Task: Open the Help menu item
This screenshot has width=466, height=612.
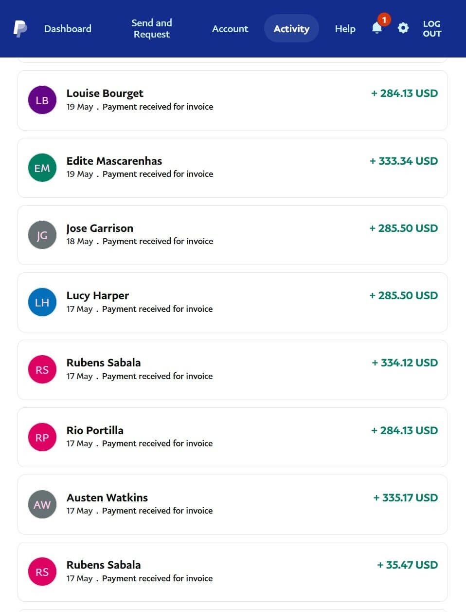Action: [x=345, y=29]
